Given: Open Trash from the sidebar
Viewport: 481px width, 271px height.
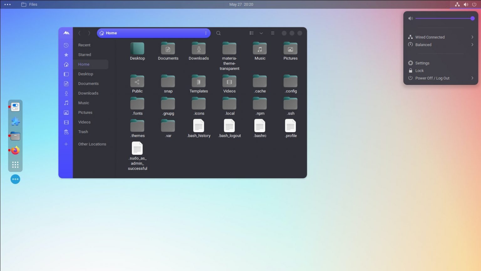Looking at the screenshot, I should point(83,132).
